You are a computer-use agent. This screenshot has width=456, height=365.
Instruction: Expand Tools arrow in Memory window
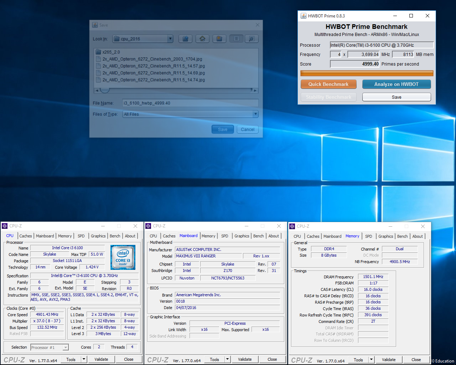(x=372, y=360)
